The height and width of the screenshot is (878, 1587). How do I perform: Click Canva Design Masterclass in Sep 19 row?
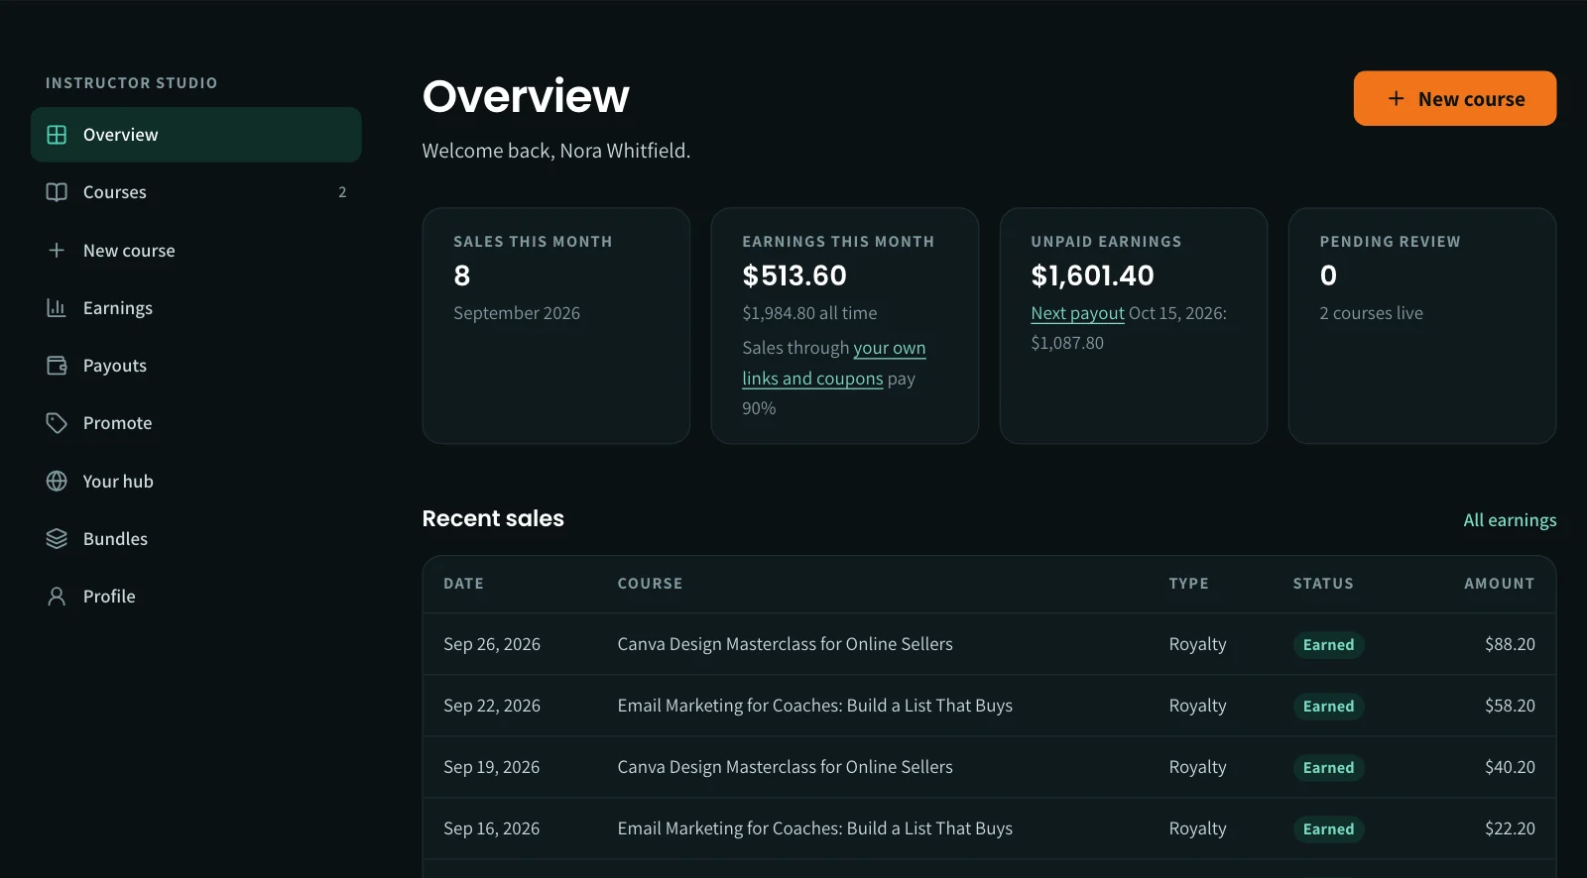click(x=785, y=767)
